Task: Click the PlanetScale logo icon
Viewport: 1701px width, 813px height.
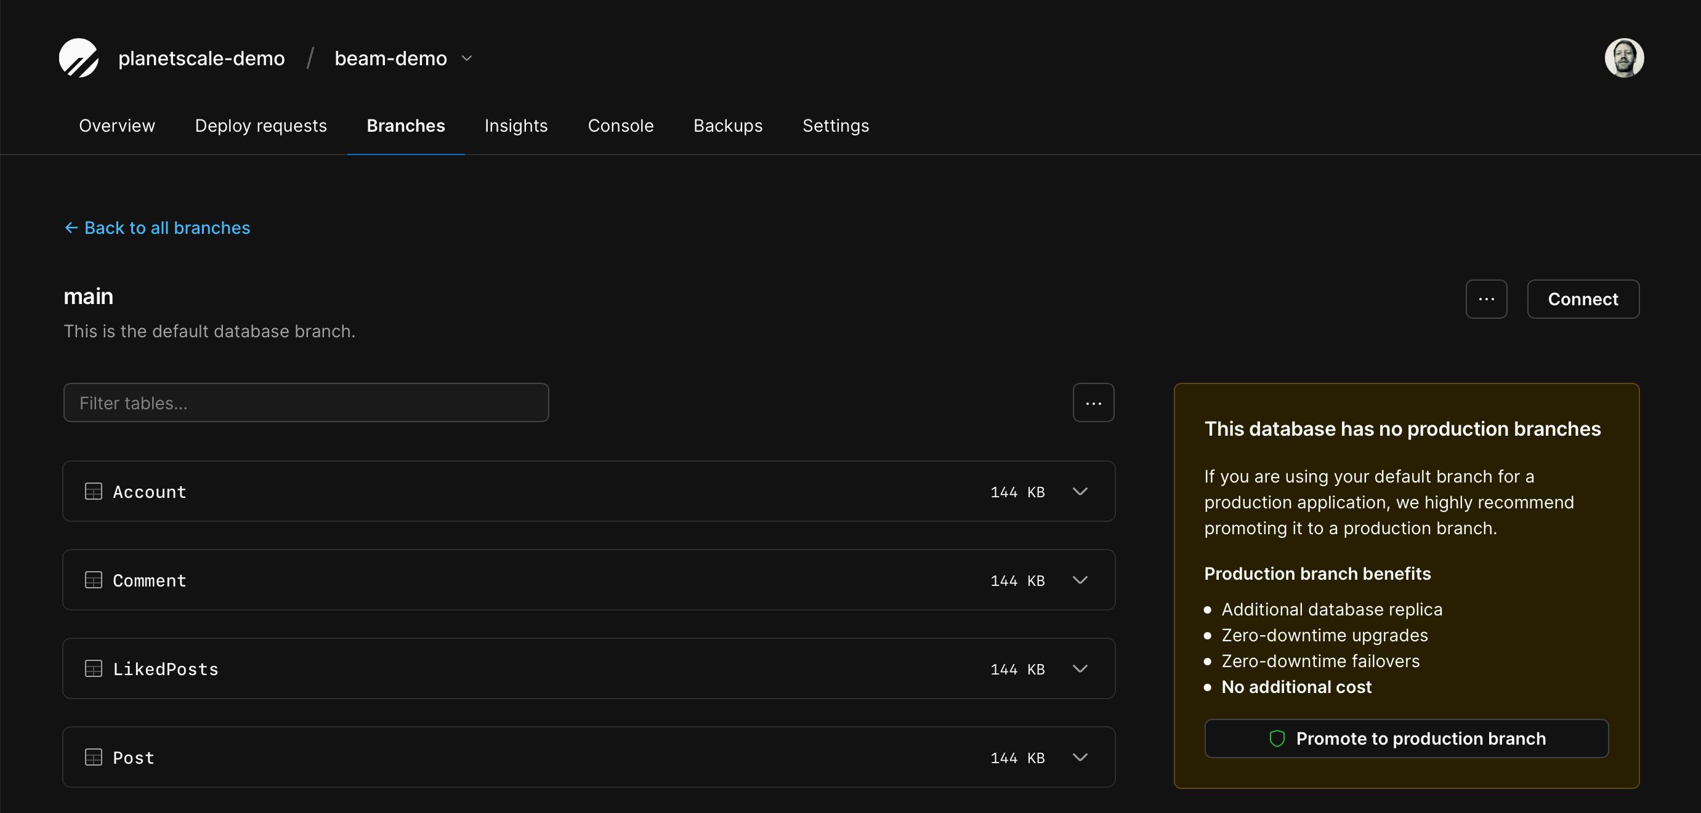Action: point(79,58)
